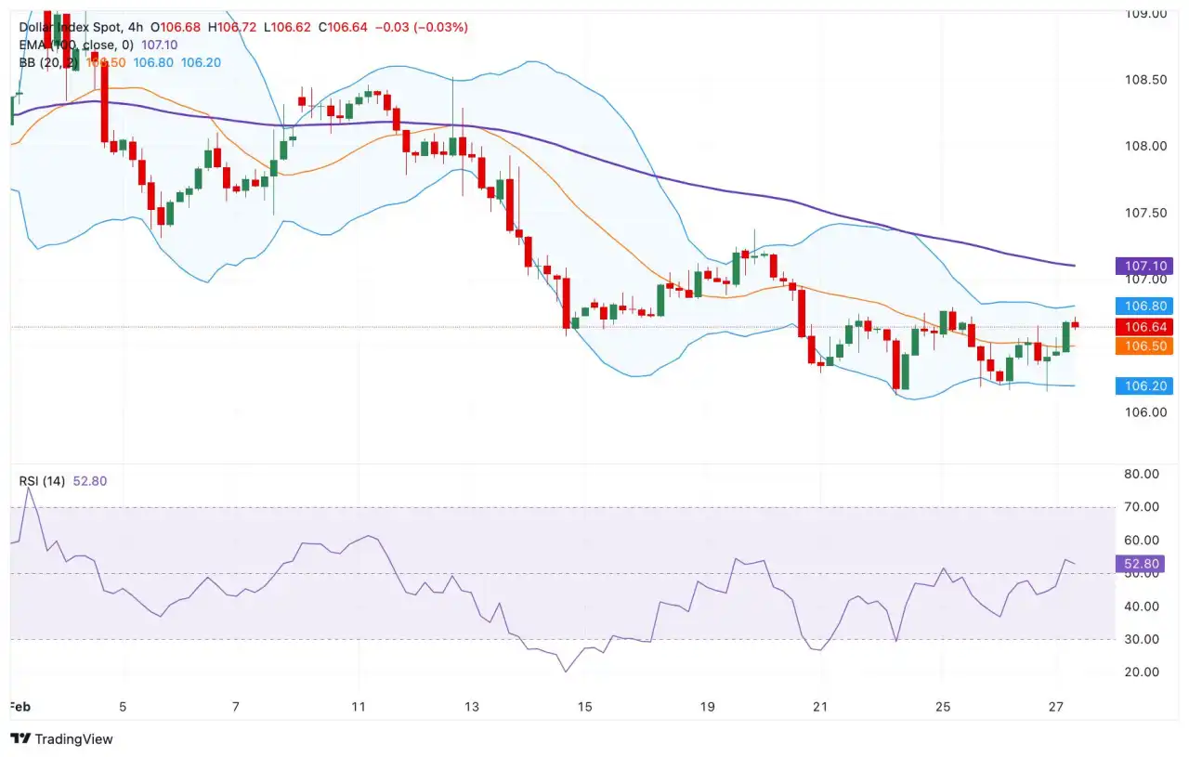Click the RSI (14) indicator label
The height and width of the screenshot is (757, 1189).
point(44,480)
